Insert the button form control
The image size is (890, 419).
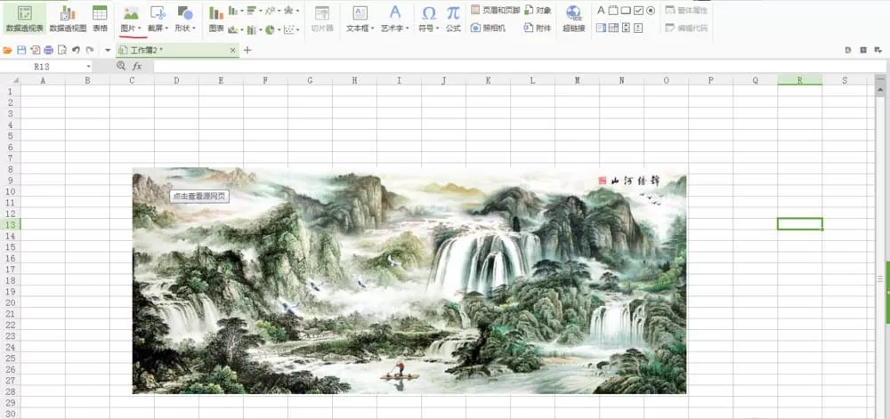(626, 10)
